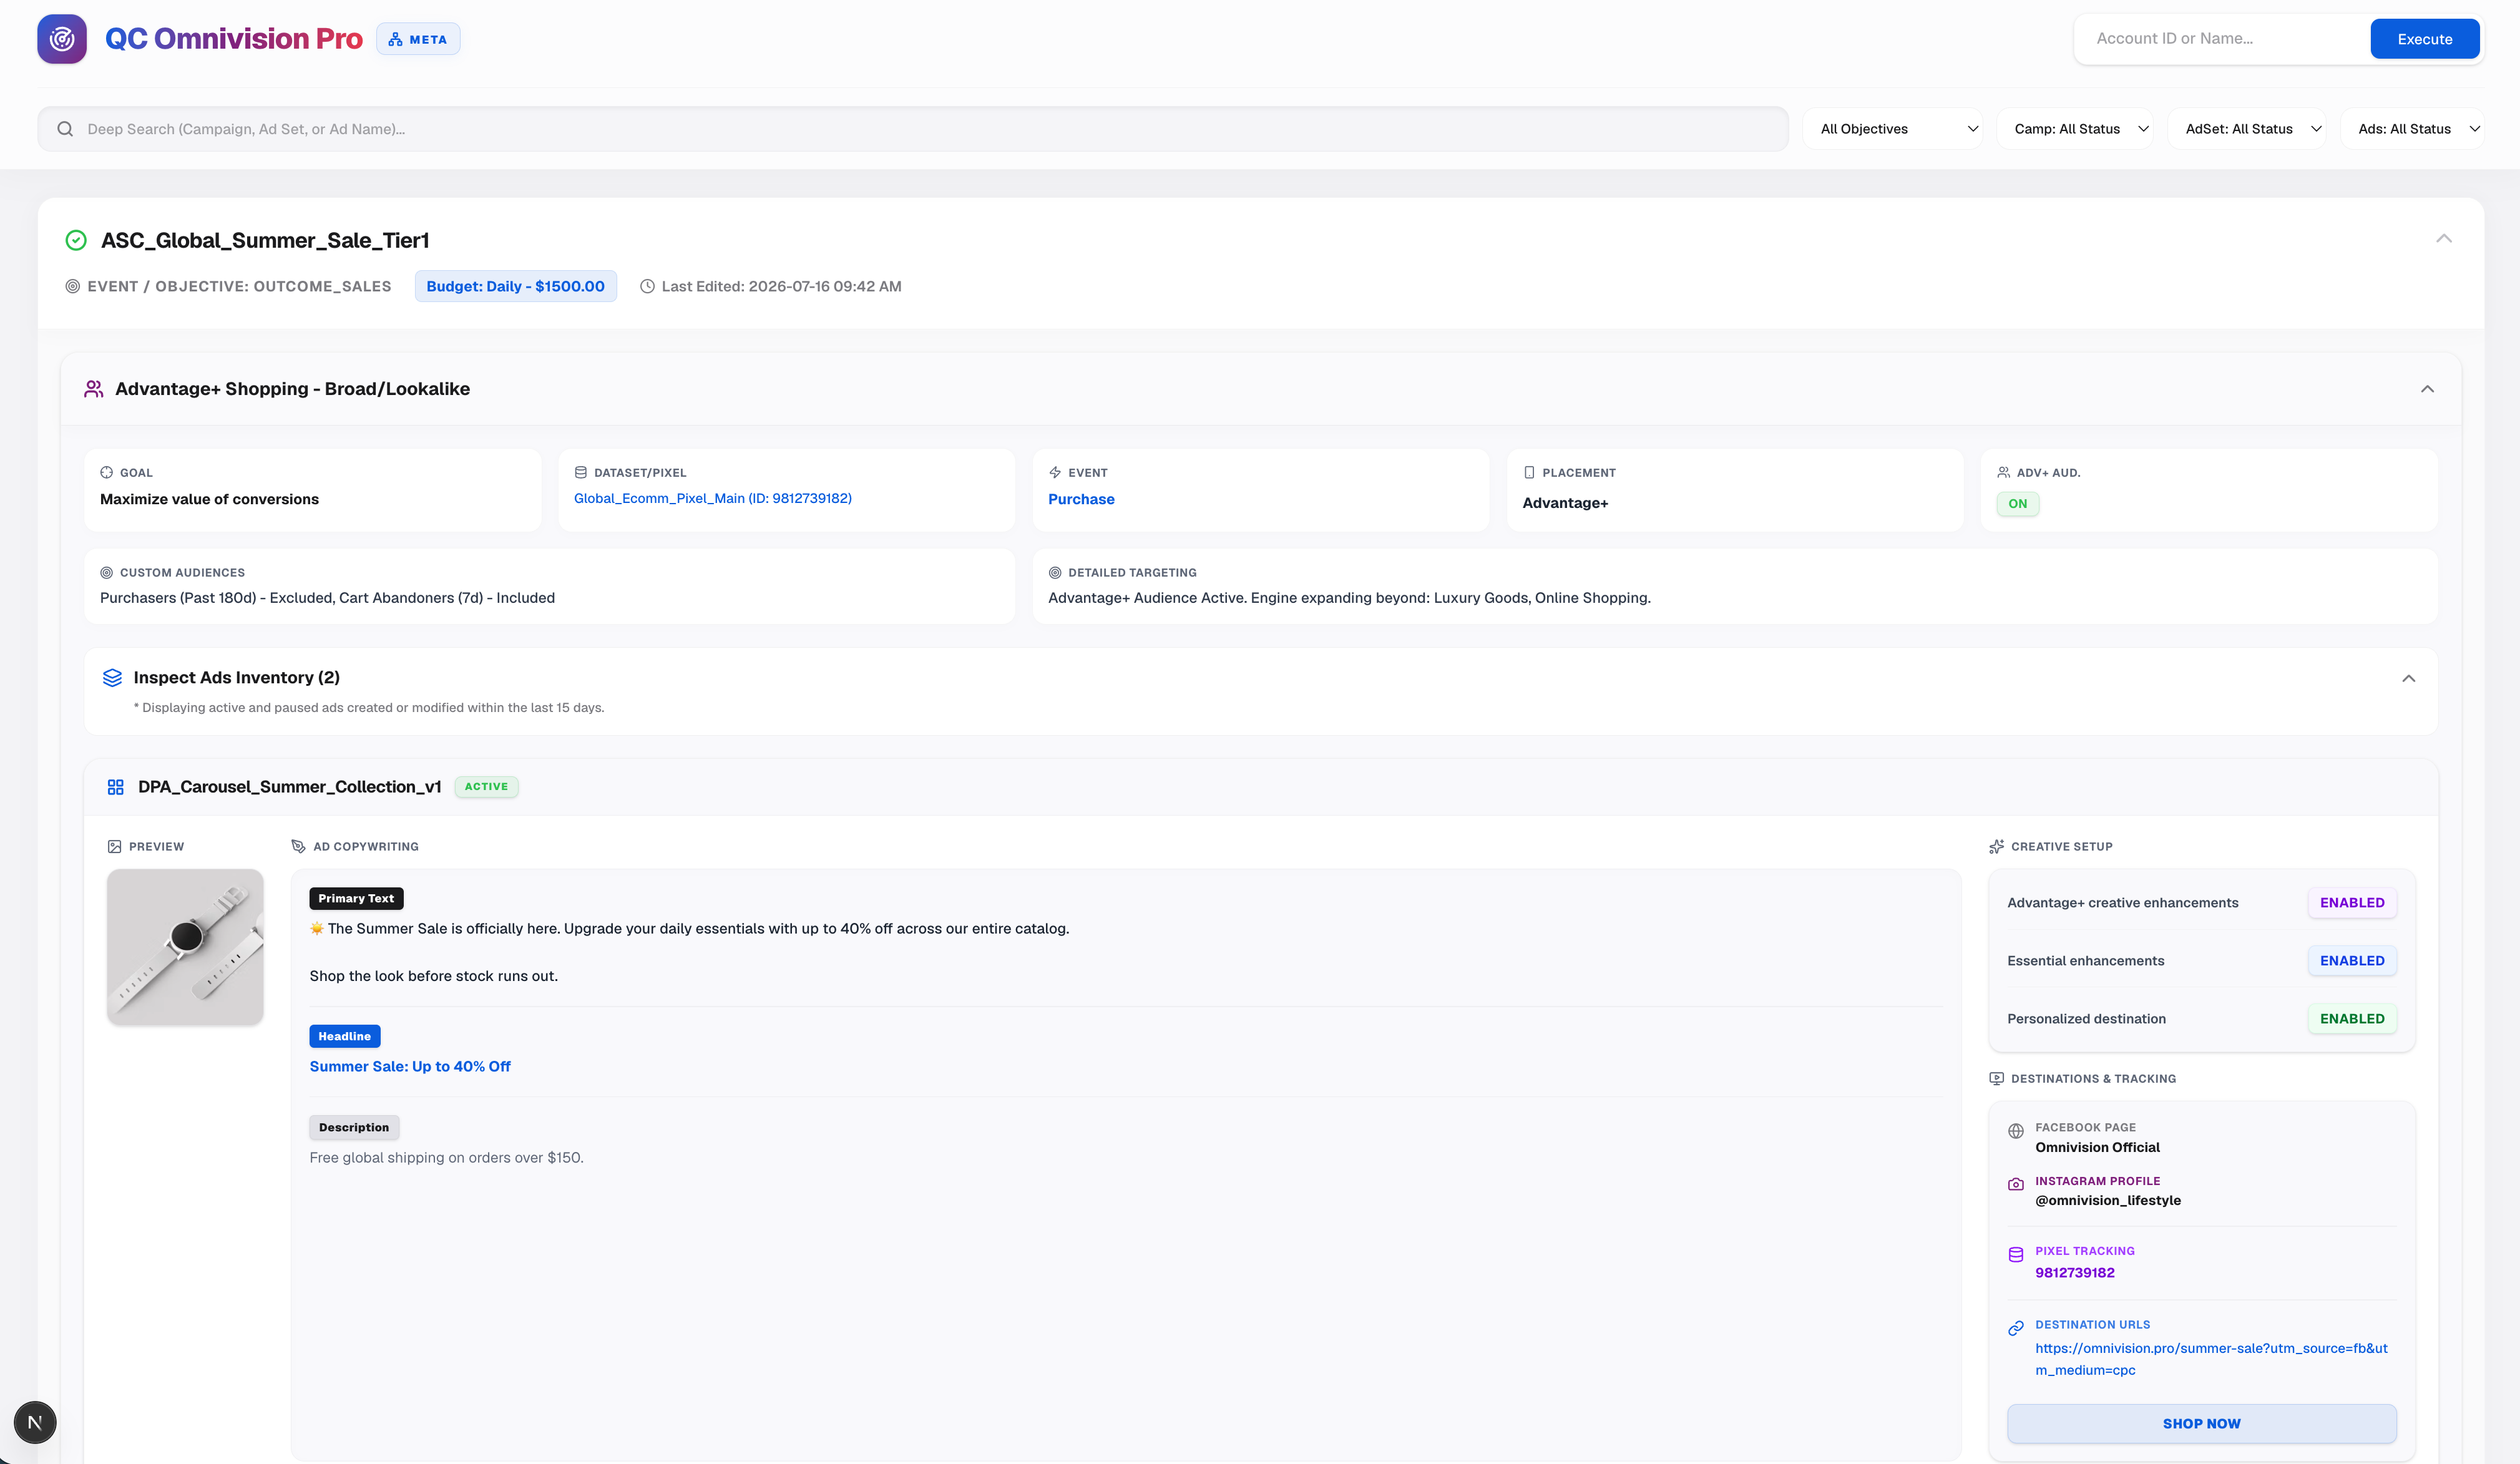Toggle Personalized destination ENABLED badge
The width and height of the screenshot is (2520, 1464).
point(2351,1018)
